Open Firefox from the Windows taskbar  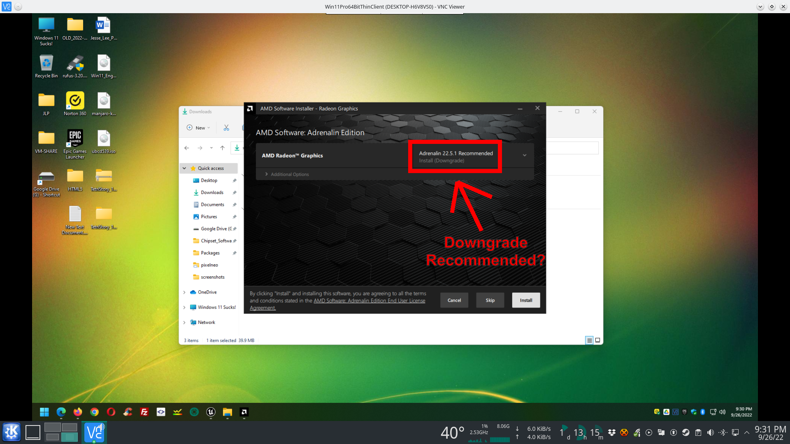point(78,412)
